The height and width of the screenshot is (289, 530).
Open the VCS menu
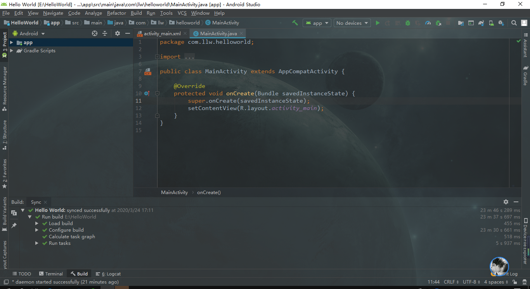pos(182,13)
